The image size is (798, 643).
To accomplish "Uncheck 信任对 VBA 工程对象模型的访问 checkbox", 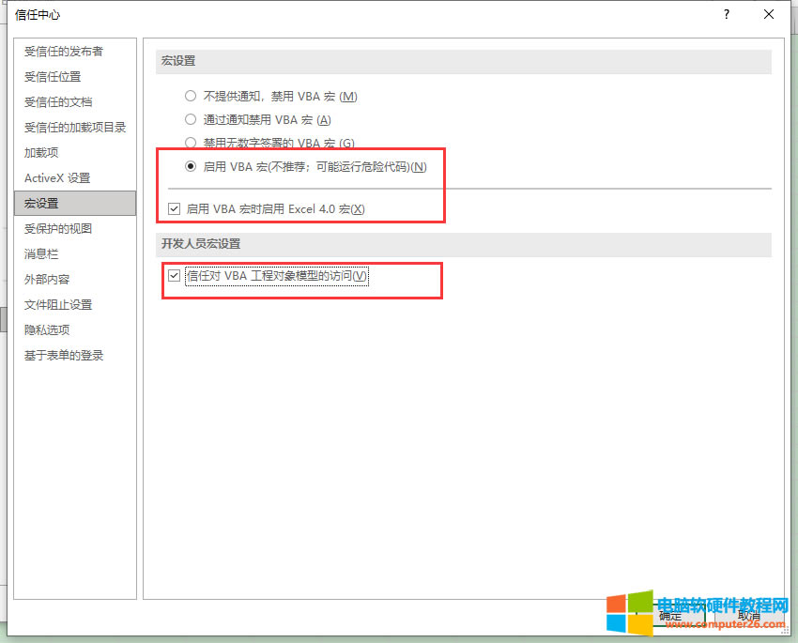I will point(174,276).
